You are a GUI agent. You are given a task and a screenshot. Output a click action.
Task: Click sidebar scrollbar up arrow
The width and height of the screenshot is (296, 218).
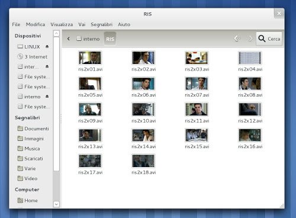56,33
